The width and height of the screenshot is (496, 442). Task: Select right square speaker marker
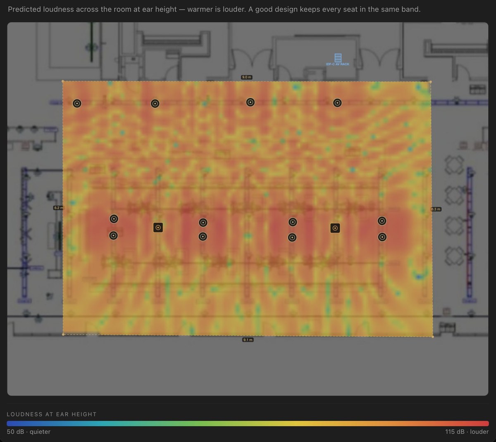point(335,228)
